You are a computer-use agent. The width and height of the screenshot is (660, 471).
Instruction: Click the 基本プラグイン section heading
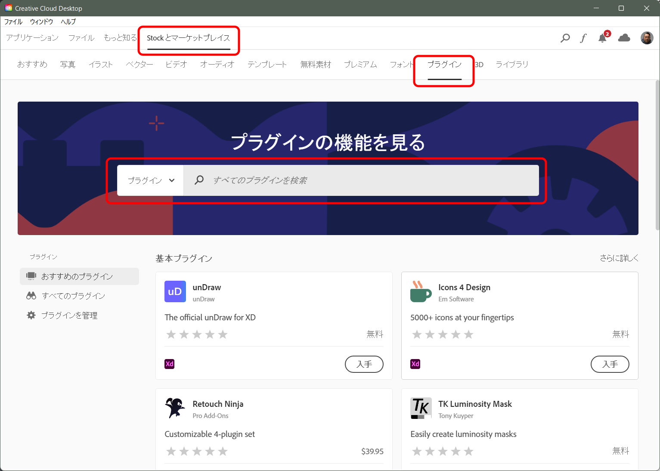[x=184, y=258]
